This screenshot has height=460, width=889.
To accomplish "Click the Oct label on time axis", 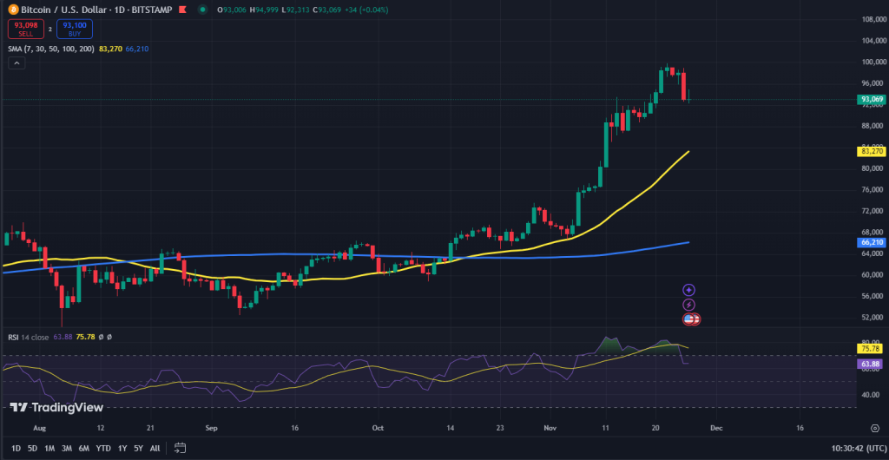I will [x=377, y=428].
